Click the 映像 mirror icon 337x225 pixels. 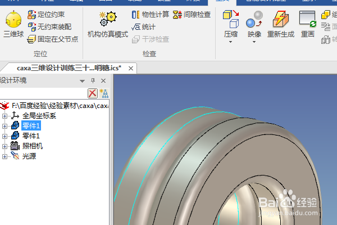click(x=254, y=19)
